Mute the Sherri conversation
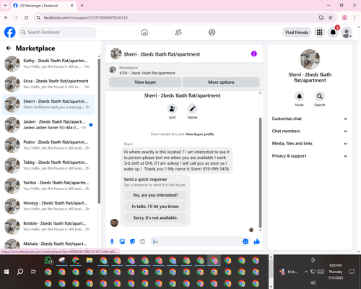Screen dimensions: 361x289 click(300, 96)
